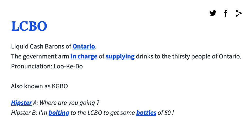
Task: Click the "of 50 !" text
Action: [166, 112]
